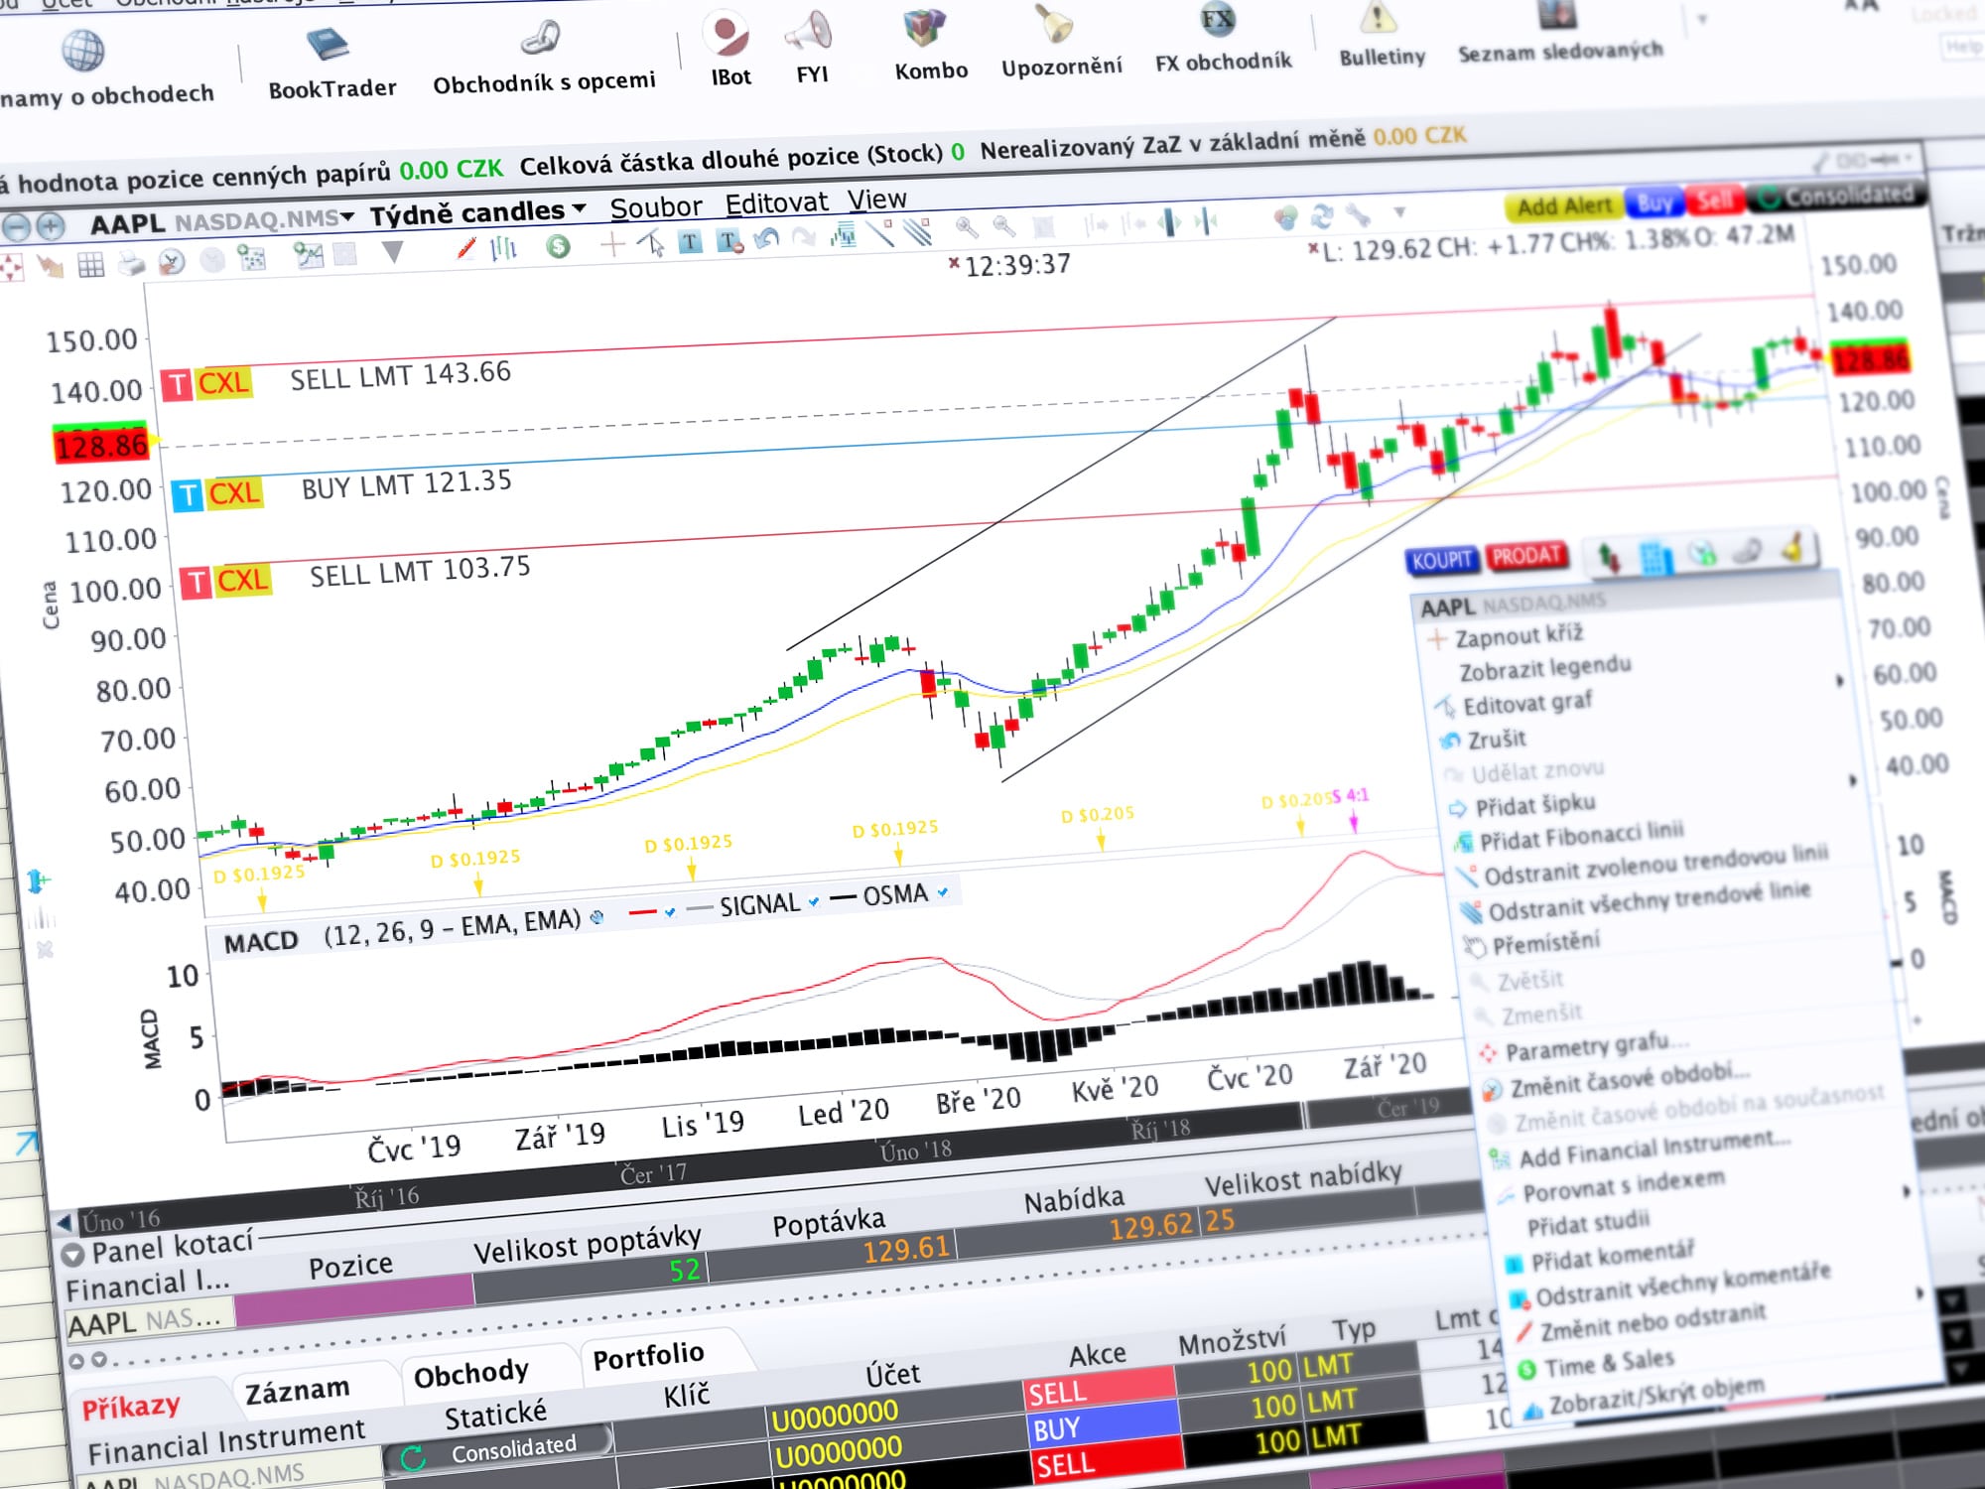Viewport: 1985px width, 1489px height.
Task: Click the undo arrow in chart toolbar
Action: coord(766,239)
